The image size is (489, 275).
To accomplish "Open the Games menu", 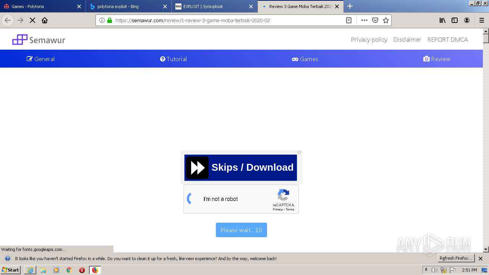I will click(x=305, y=59).
